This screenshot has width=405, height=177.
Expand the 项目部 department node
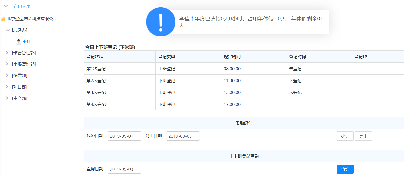tap(7, 87)
